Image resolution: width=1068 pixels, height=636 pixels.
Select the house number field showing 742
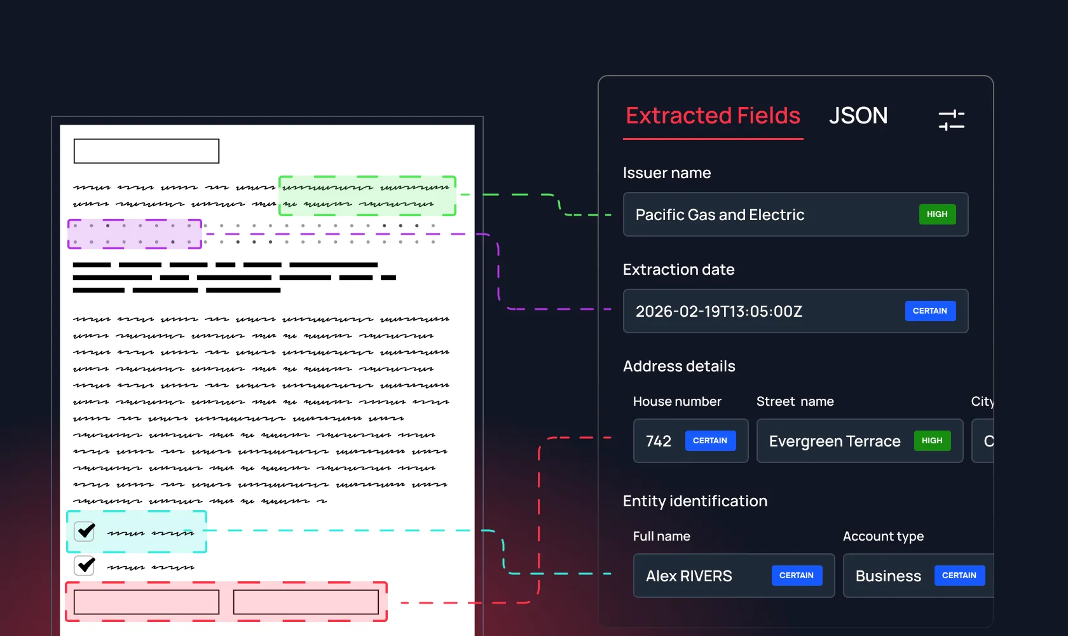[659, 440]
